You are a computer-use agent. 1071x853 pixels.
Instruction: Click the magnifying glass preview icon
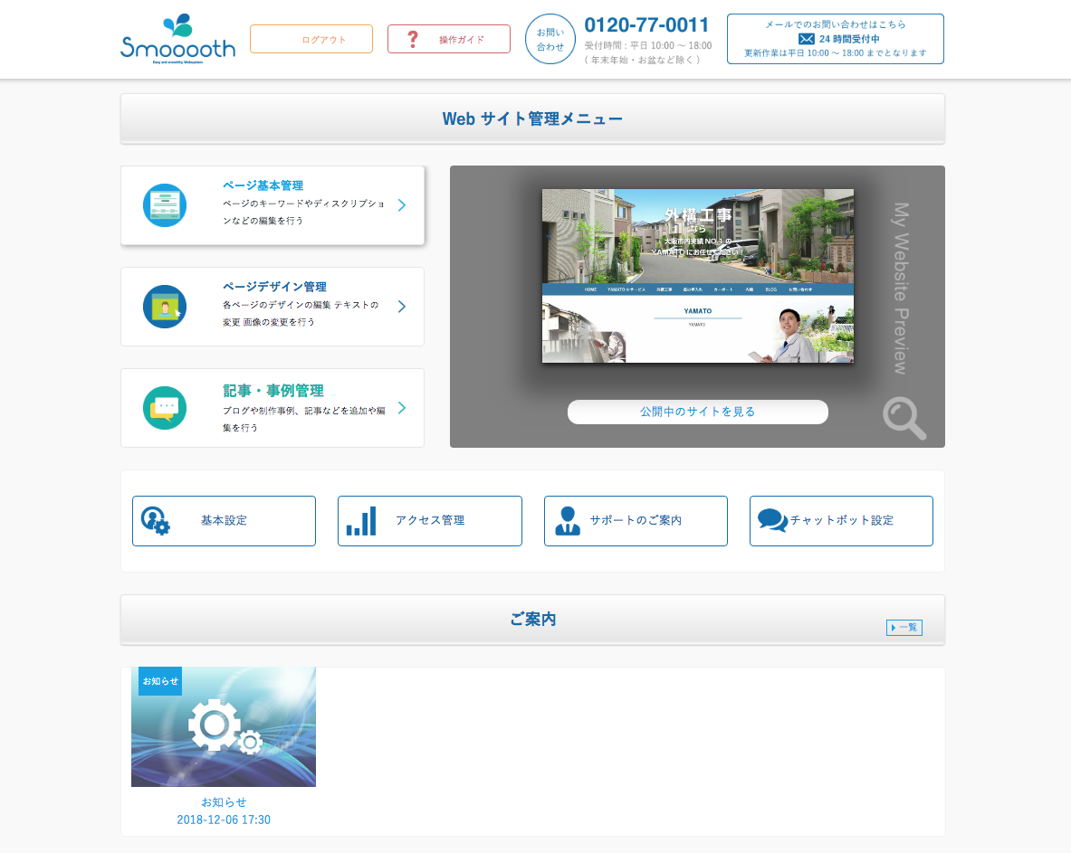click(x=904, y=418)
